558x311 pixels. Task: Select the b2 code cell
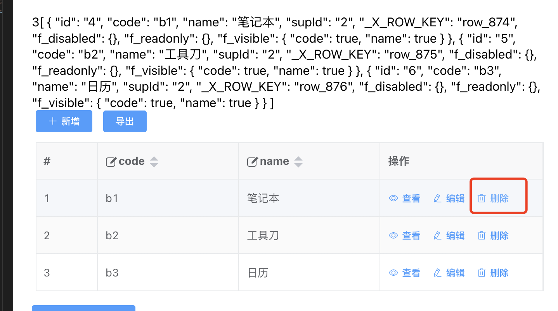click(x=112, y=236)
